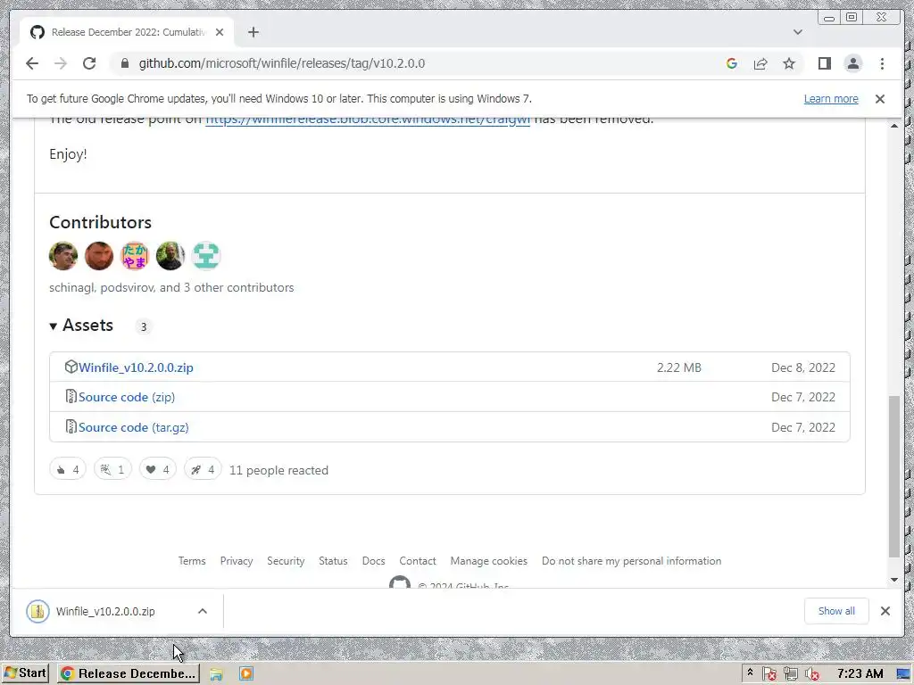View the teal pixel identicon avatar
The height and width of the screenshot is (685, 914).
[x=206, y=256]
